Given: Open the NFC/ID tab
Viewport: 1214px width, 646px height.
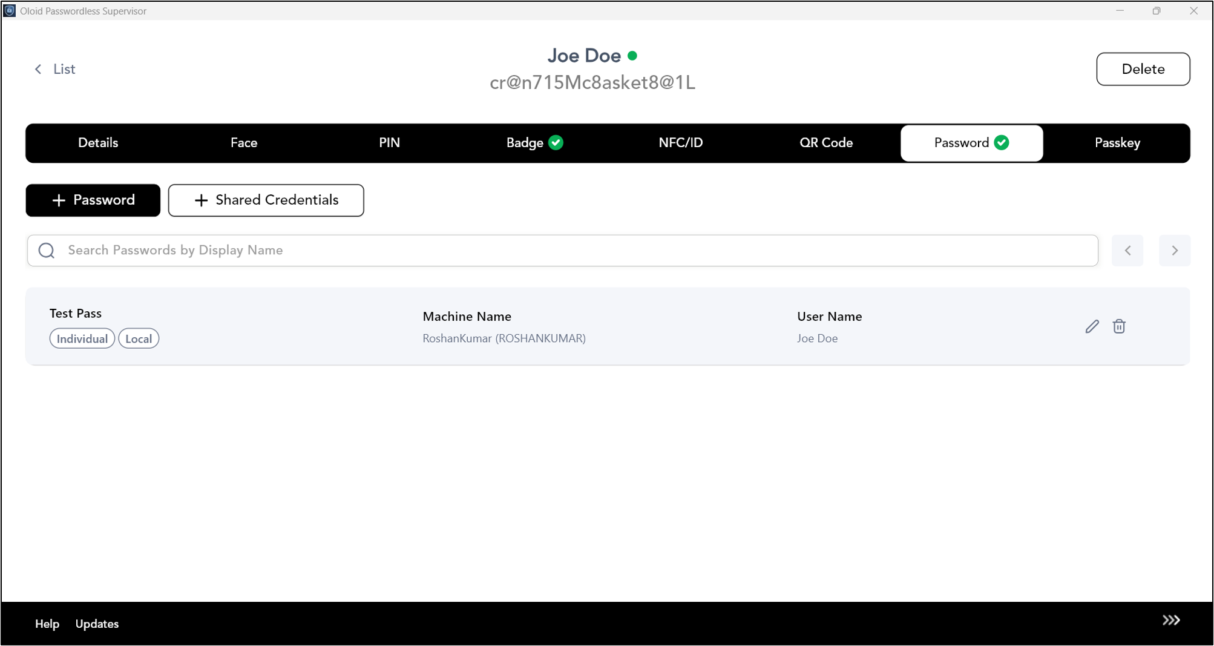Looking at the screenshot, I should [x=681, y=143].
